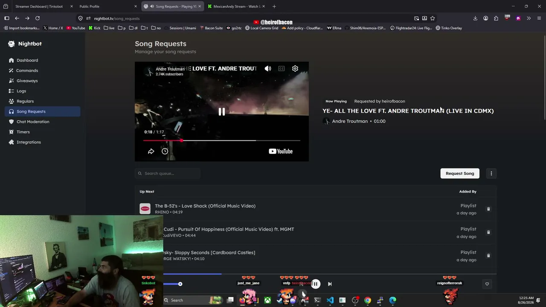Screen dimensions: 546x307
Task: Switch to Streamer Dashboard Tinkobot tab
Action: click(39, 6)
